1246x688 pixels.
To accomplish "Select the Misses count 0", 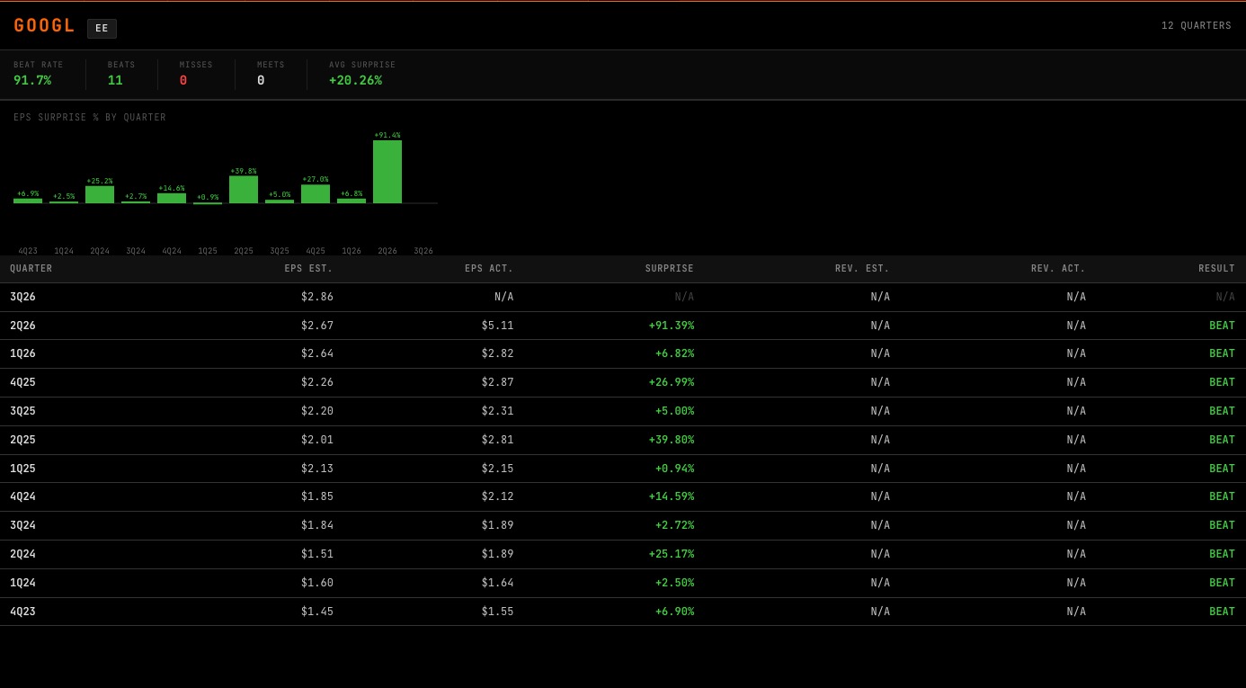I will click(183, 80).
